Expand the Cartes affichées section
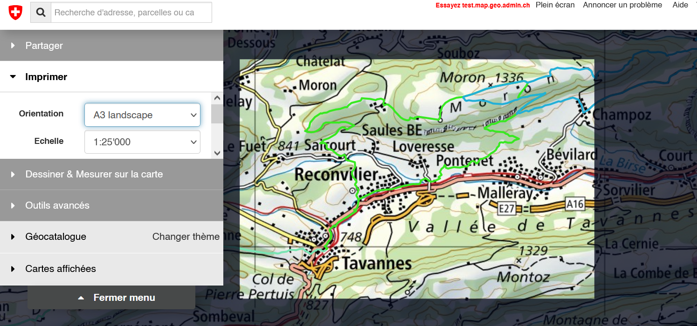697x326 pixels. pyautogui.click(x=111, y=269)
